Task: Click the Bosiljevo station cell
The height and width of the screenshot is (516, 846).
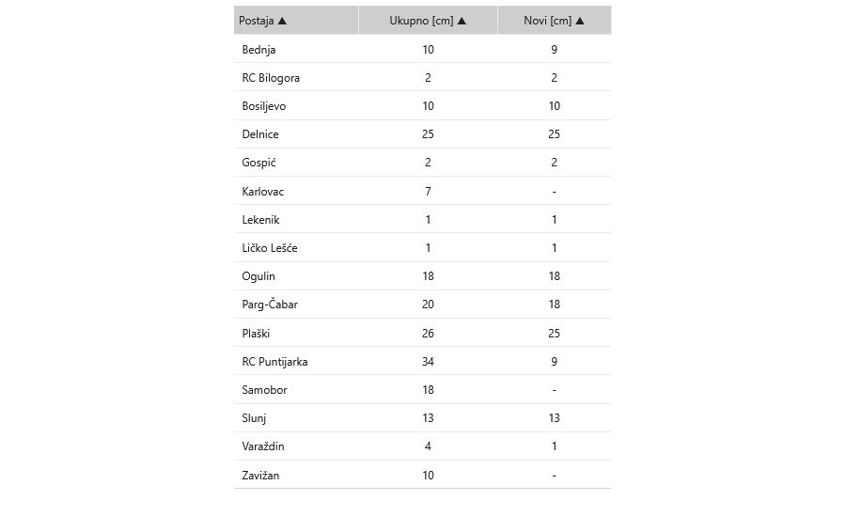Action: pos(263,106)
